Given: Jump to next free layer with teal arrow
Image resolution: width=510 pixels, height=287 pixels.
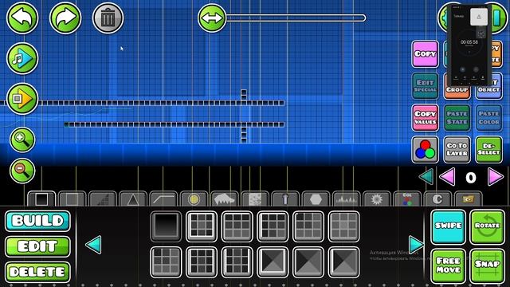Looking at the screenshot, I should [x=426, y=177].
